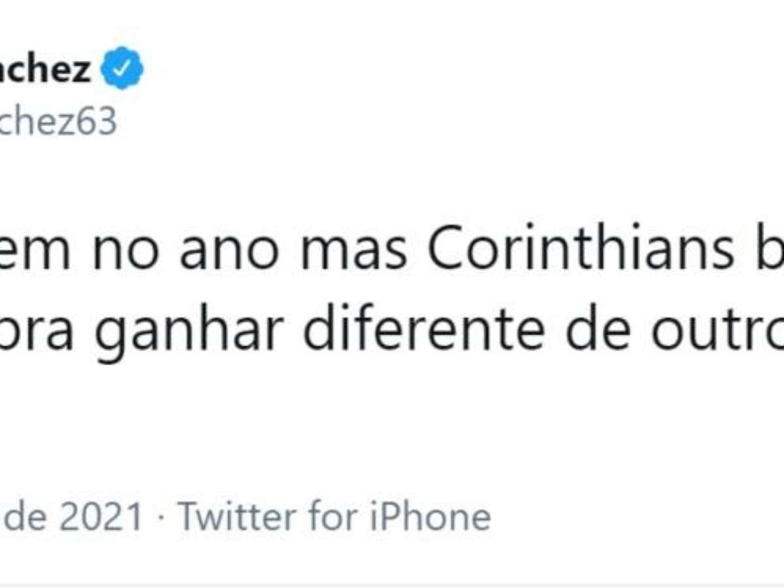Viewport: 784px width, 588px height.
Task: Click the horizontal divider line below the tweet
Action: pos(392,585)
